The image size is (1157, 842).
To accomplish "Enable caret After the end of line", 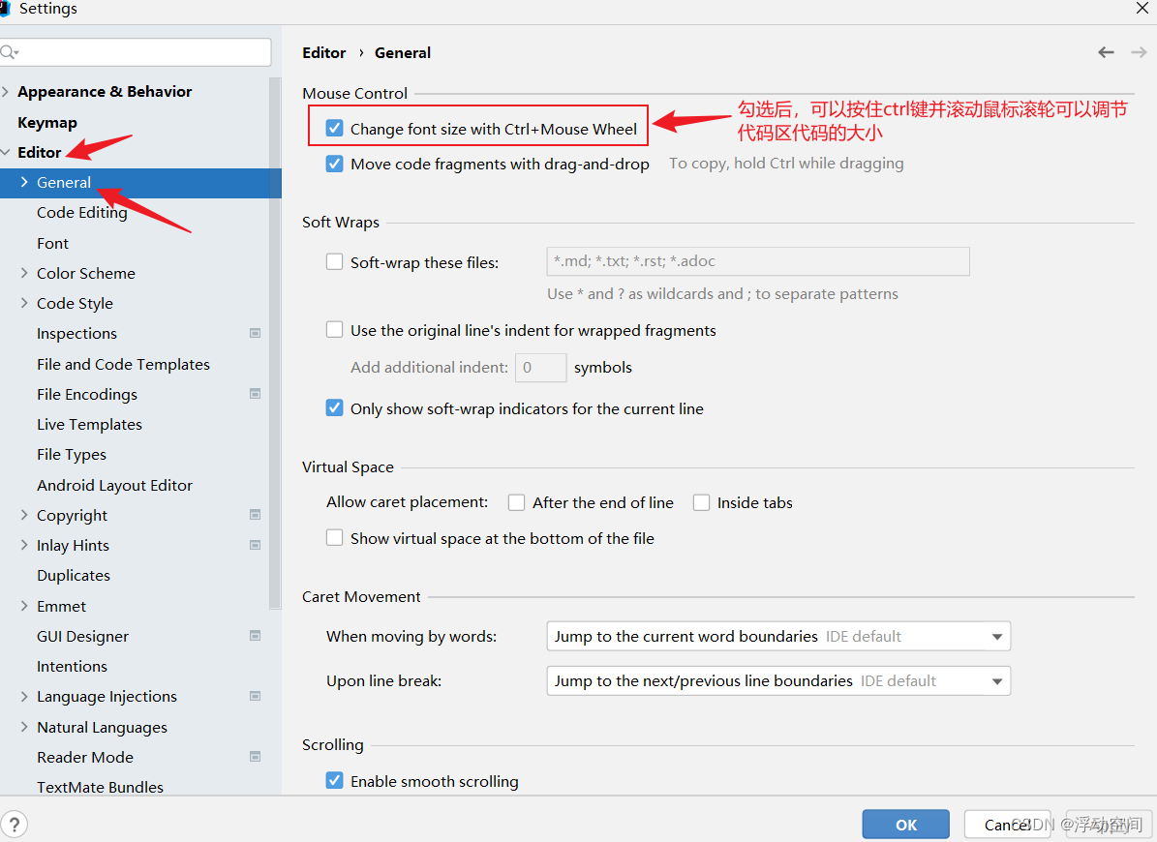I will [x=516, y=503].
